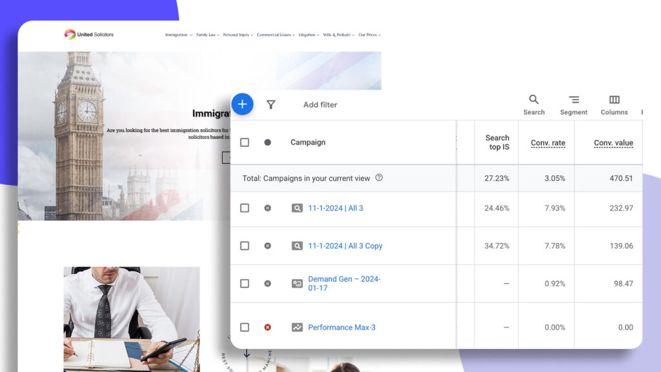Image resolution: width=661 pixels, height=372 pixels.
Task: Click help icon beside Total campaigns row
Action: tap(379, 178)
